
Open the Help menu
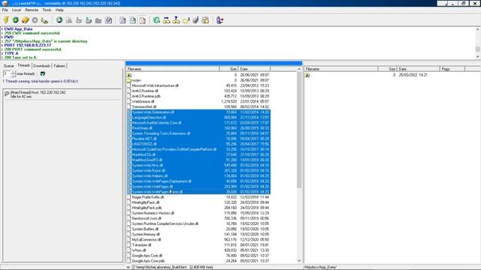(x=59, y=10)
